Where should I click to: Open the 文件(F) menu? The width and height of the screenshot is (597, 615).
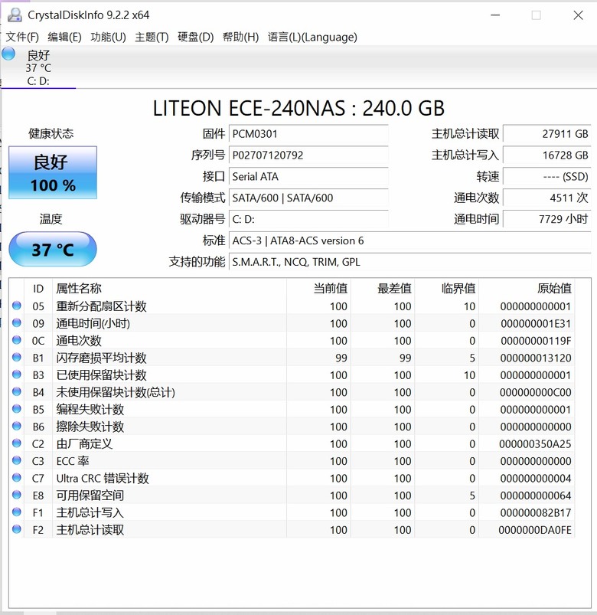pyautogui.click(x=22, y=37)
